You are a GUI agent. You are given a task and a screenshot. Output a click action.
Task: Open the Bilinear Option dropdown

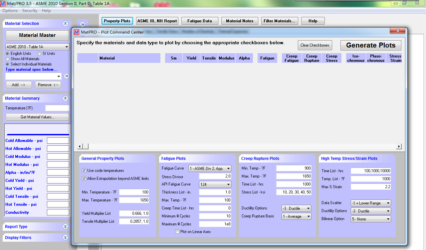pyautogui.click(x=371, y=219)
